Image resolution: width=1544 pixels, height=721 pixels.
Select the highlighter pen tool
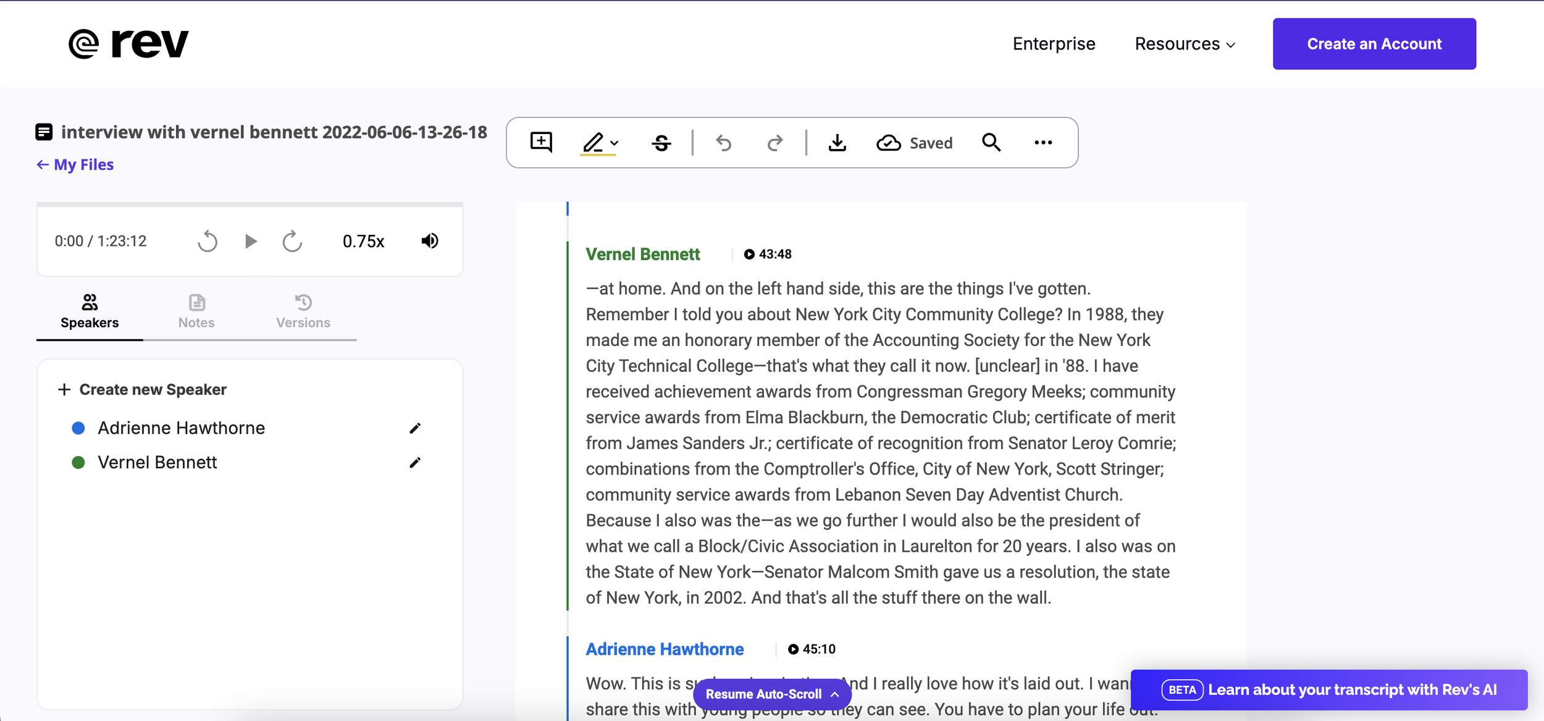593,142
